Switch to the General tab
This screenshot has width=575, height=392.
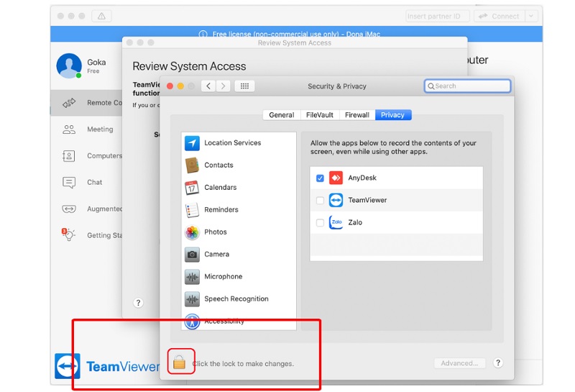point(282,115)
